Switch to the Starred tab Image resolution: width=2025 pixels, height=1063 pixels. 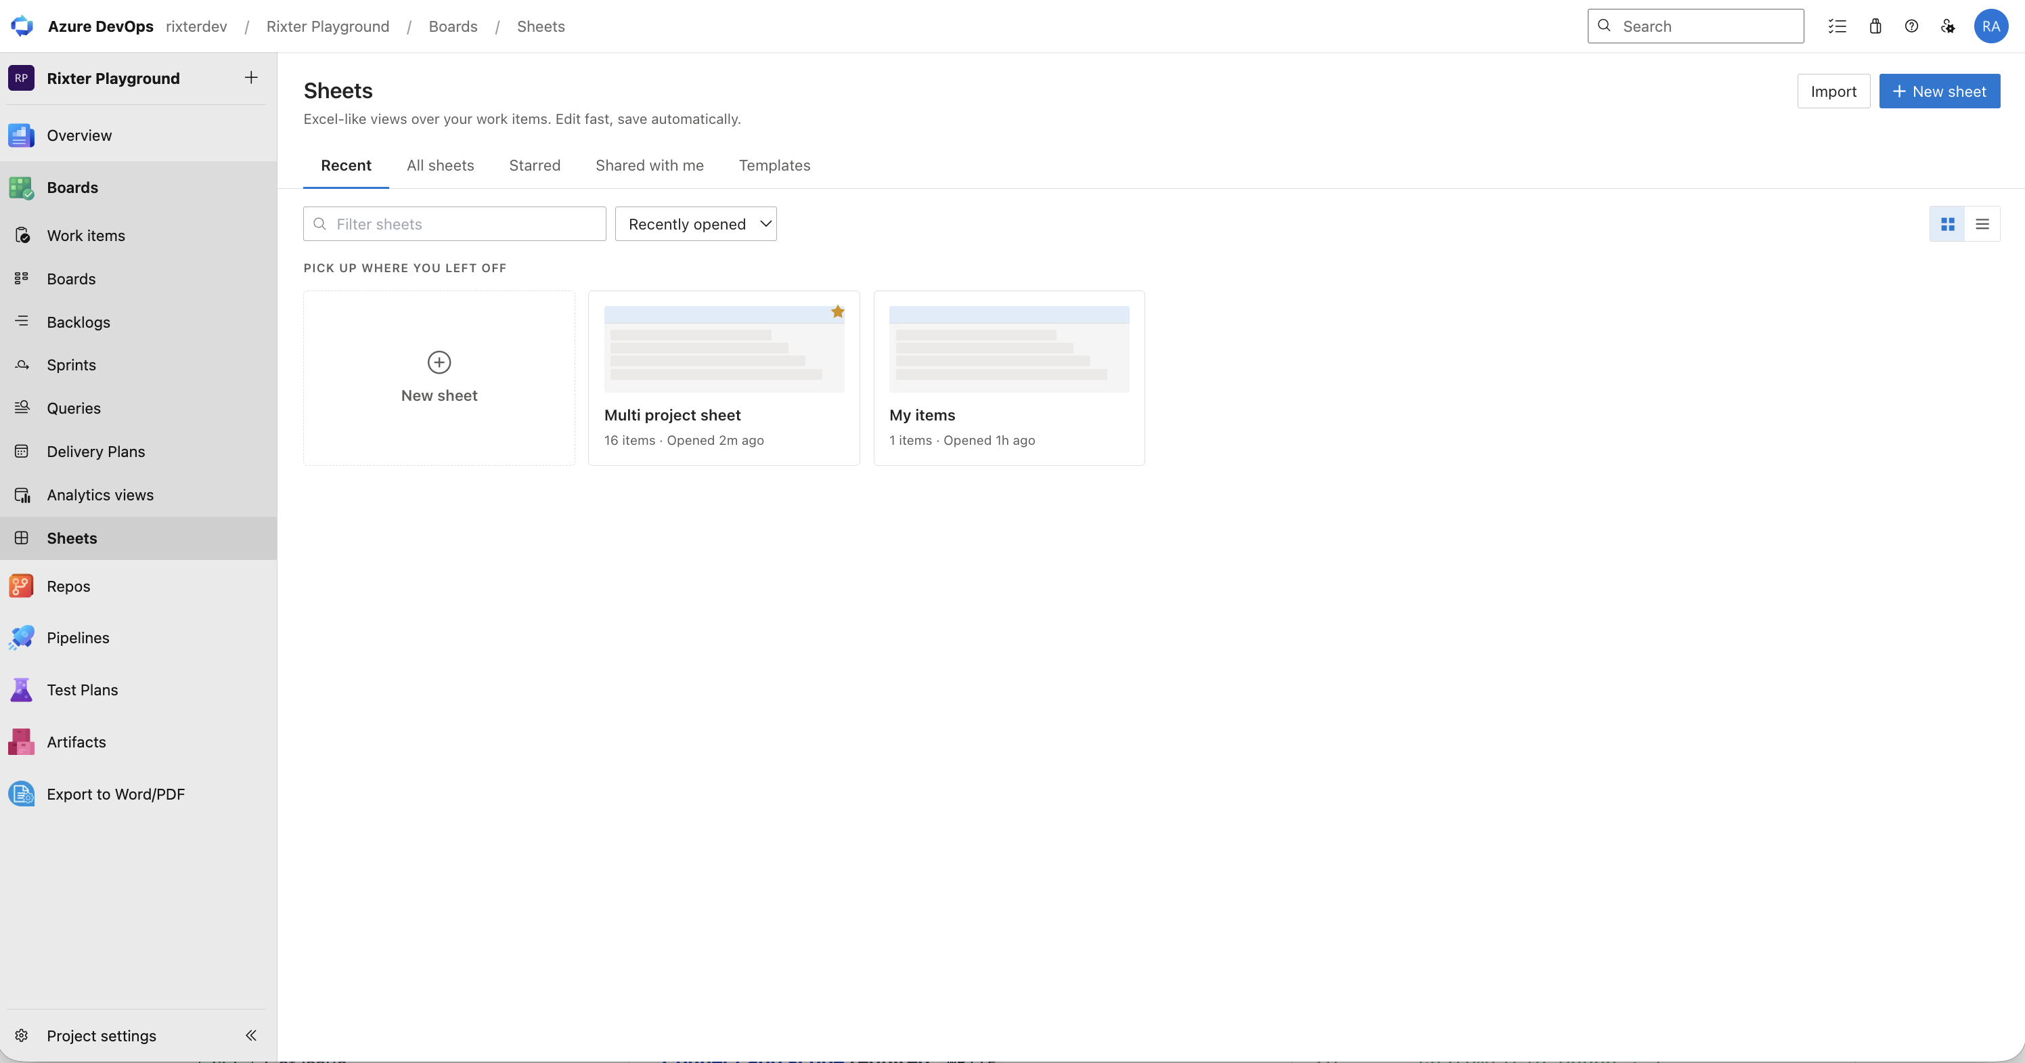click(535, 165)
